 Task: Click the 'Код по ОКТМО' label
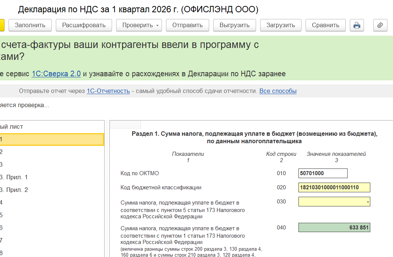point(140,173)
